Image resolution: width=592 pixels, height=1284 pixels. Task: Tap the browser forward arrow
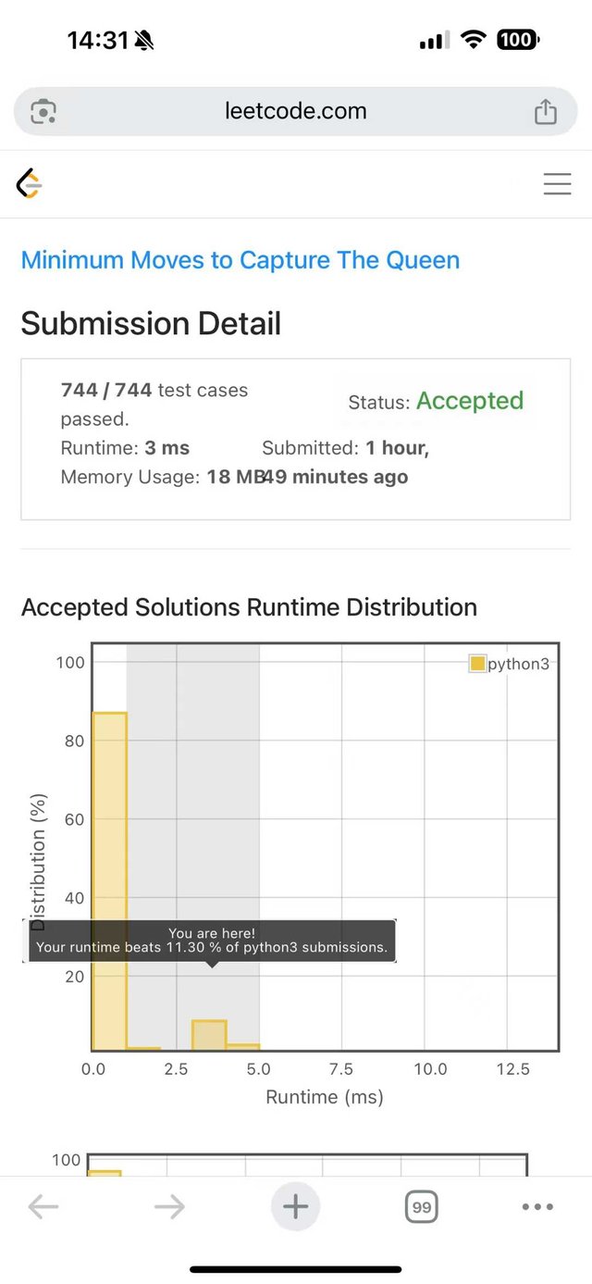tap(169, 1206)
